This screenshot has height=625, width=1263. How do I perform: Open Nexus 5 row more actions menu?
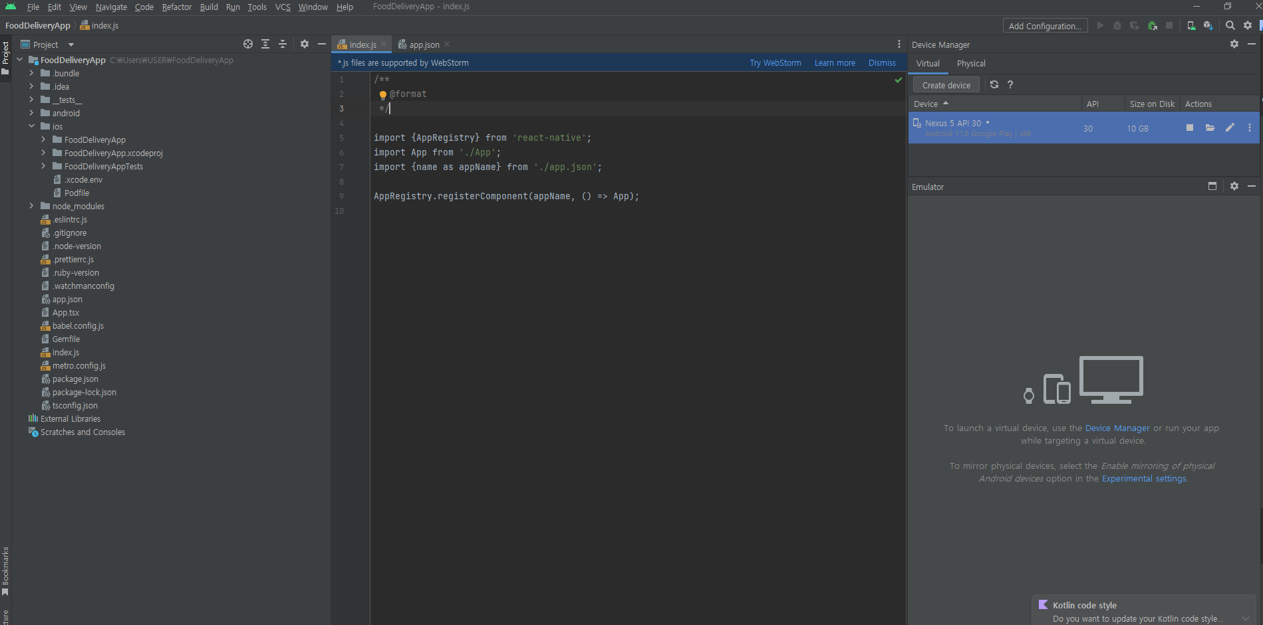[1250, 128]
